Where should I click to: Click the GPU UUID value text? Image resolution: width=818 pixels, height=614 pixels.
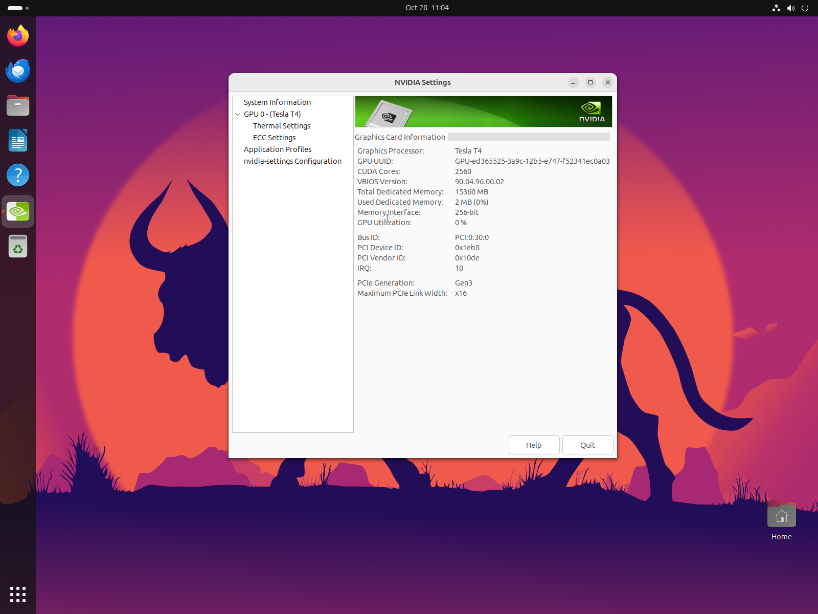532,161
